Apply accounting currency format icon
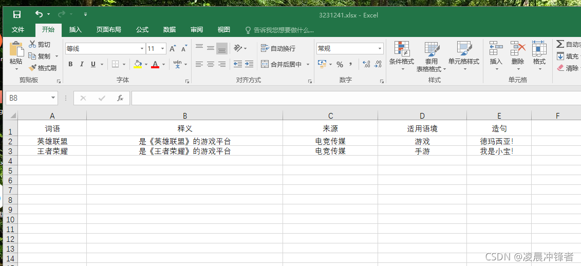 click(x=322, y=65)
